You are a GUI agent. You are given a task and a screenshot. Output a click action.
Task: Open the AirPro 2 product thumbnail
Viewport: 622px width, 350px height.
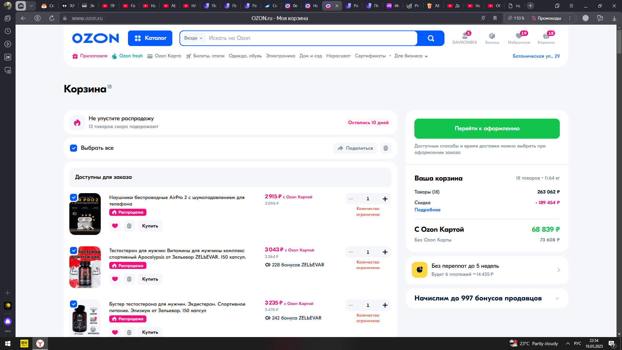point(85,214)
